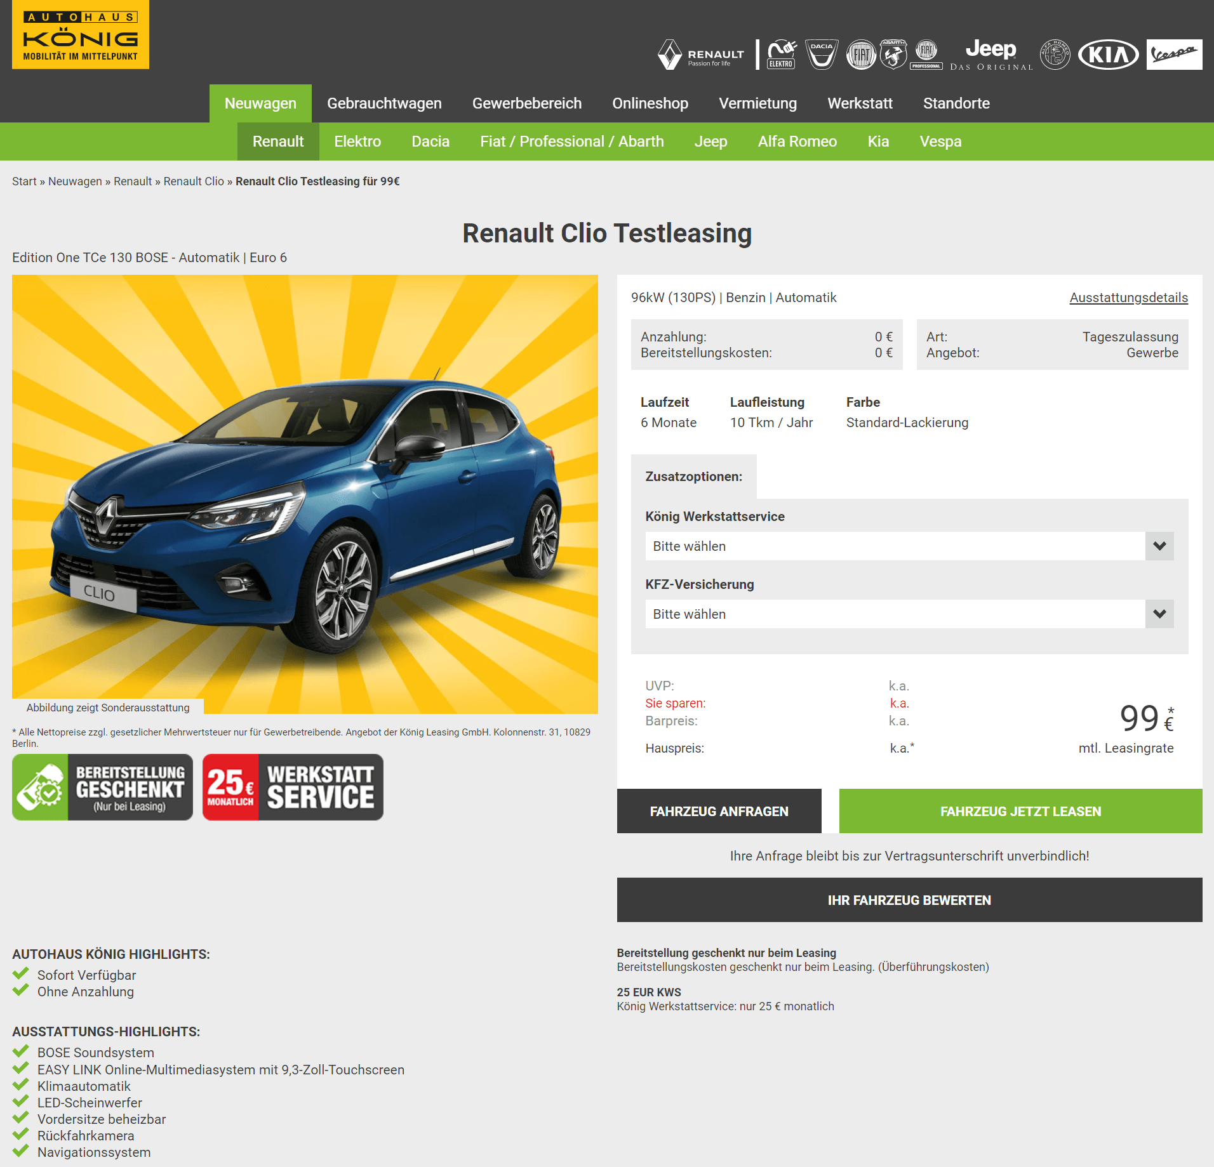Image resolution: width=1214 pixels, height=1167 pixels.
Task: Click the blue Renault Clio image
Action: 305,494
